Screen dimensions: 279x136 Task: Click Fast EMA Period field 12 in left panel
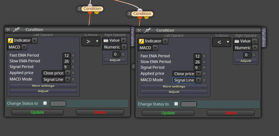[66, 56]
